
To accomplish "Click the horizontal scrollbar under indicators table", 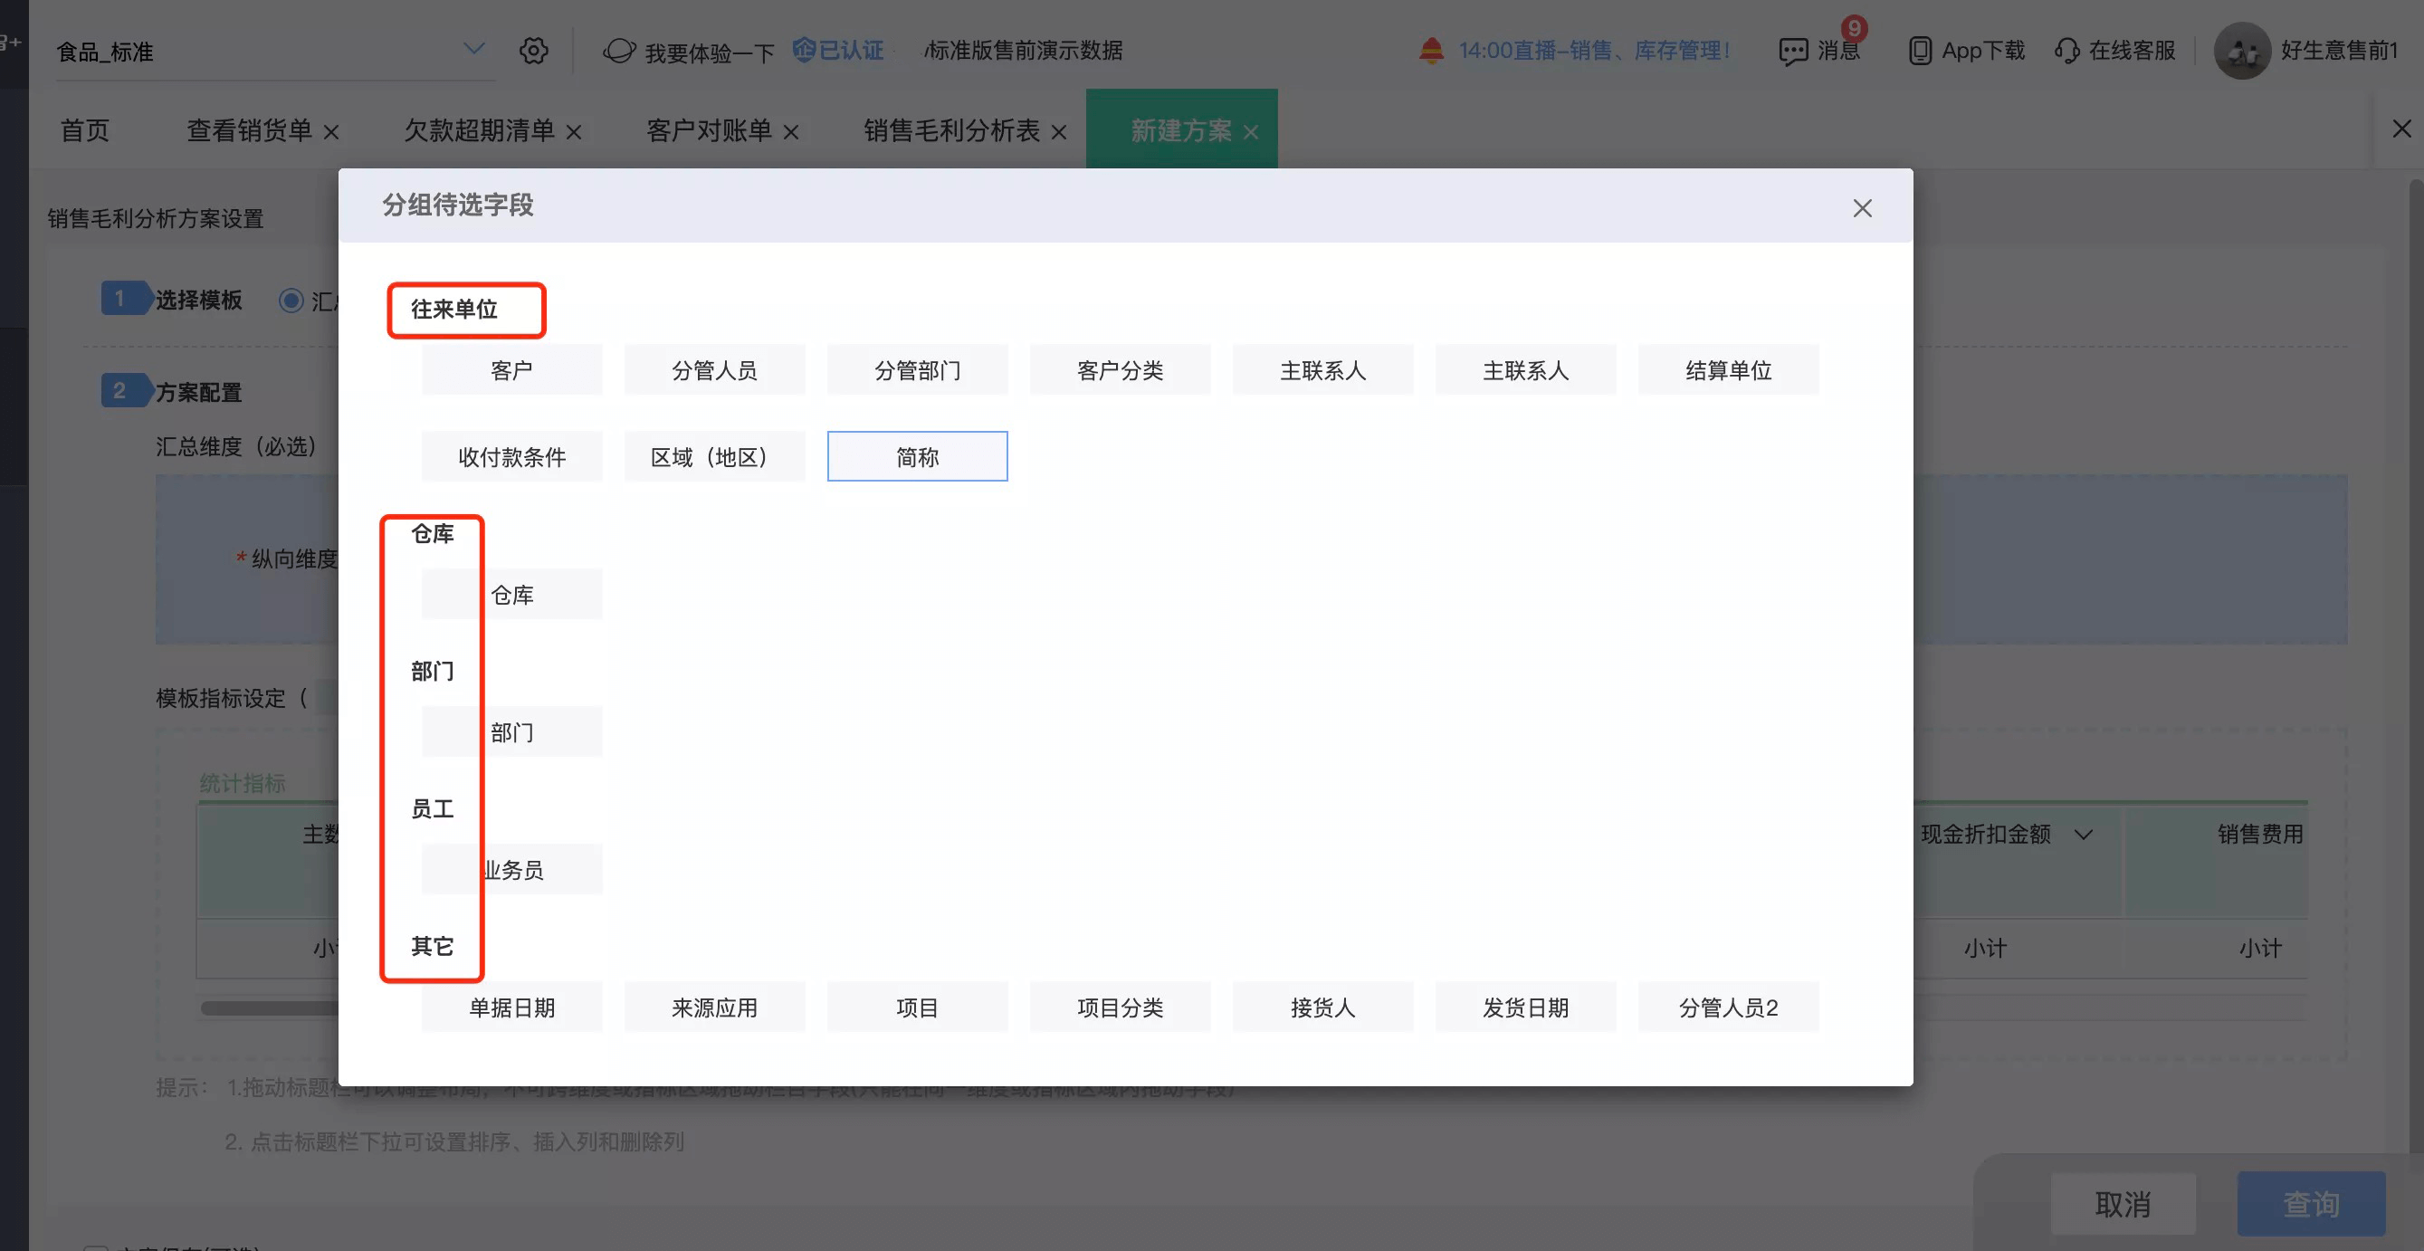I will click(271, 1008).
